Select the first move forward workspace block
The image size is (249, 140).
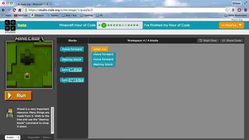103,54
